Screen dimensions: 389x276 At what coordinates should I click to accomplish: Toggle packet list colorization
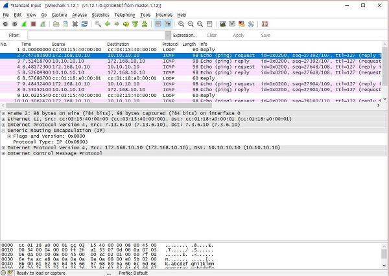click(158, 24)
